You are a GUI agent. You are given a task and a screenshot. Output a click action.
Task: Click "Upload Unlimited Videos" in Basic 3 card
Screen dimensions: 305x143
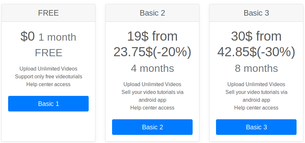click(256, 84)
